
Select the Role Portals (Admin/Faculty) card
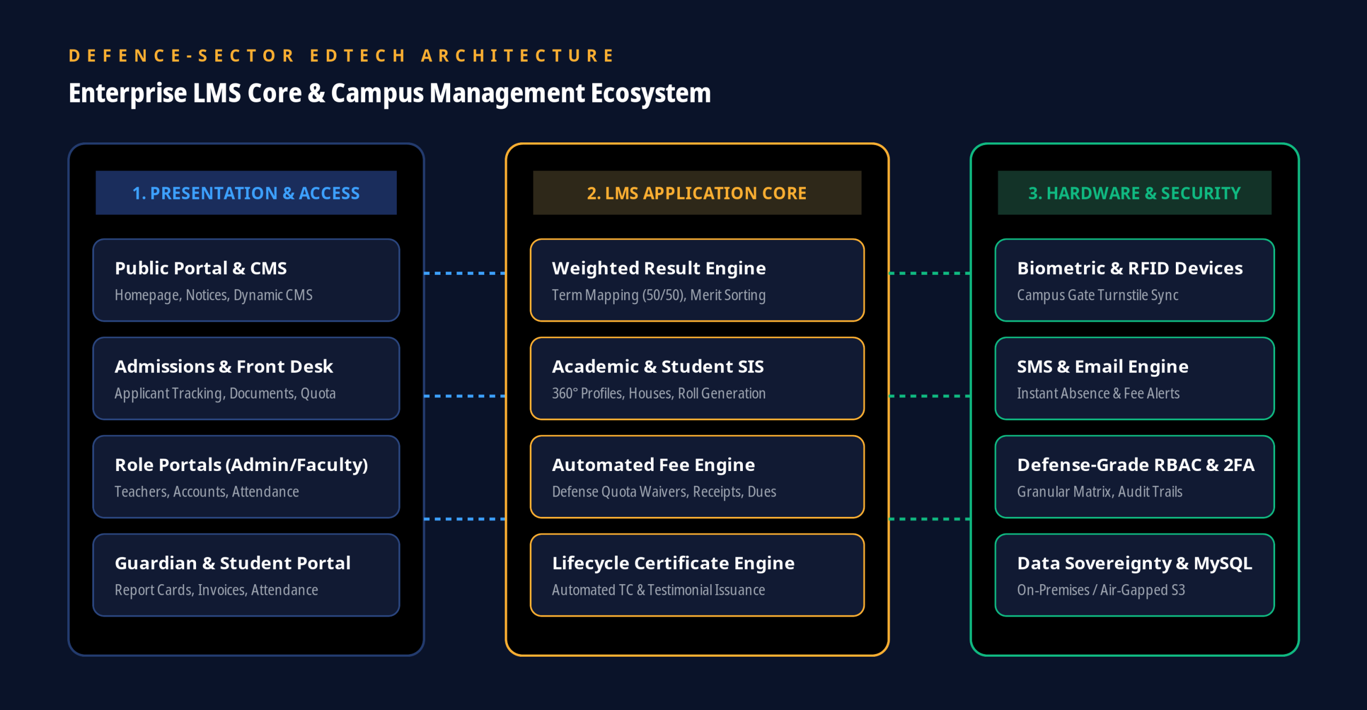[246, 476]
